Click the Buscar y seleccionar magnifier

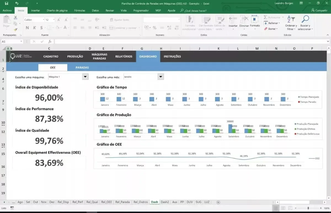[305, 19]
